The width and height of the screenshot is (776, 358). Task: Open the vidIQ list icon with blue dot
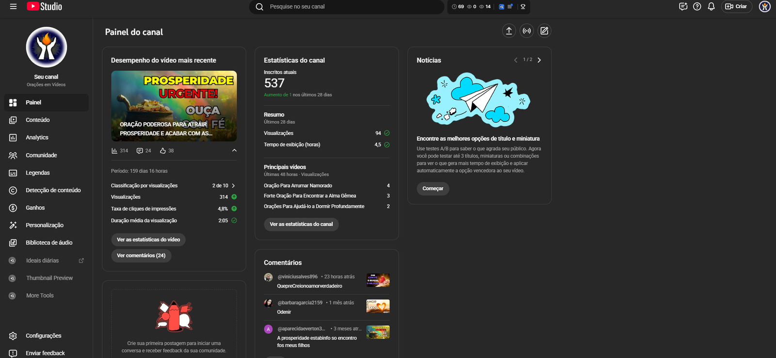510,7
